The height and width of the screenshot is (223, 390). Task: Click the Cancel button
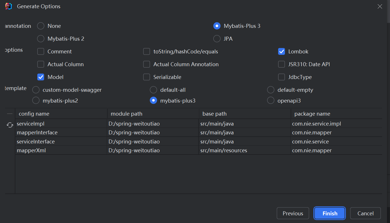click(366, 213)
